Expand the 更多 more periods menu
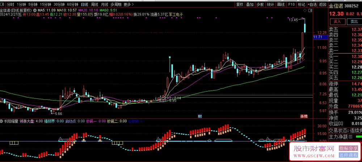Viewport: 362px width, 162px height. point(129,4)
